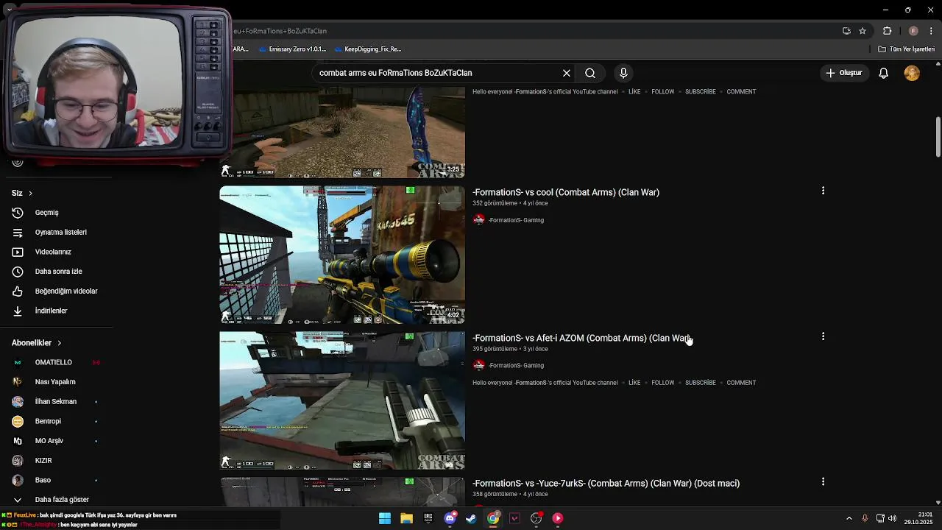Click the Daha sonra izle clock icon

[18, 272]
